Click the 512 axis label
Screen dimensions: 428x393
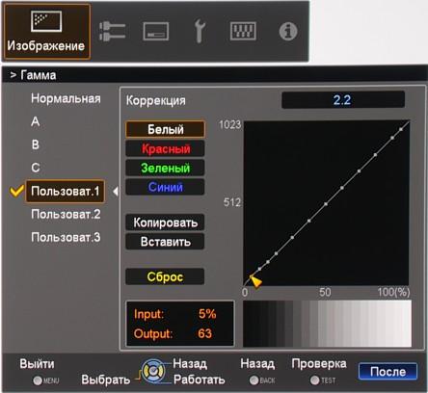[x=232, y=202]
